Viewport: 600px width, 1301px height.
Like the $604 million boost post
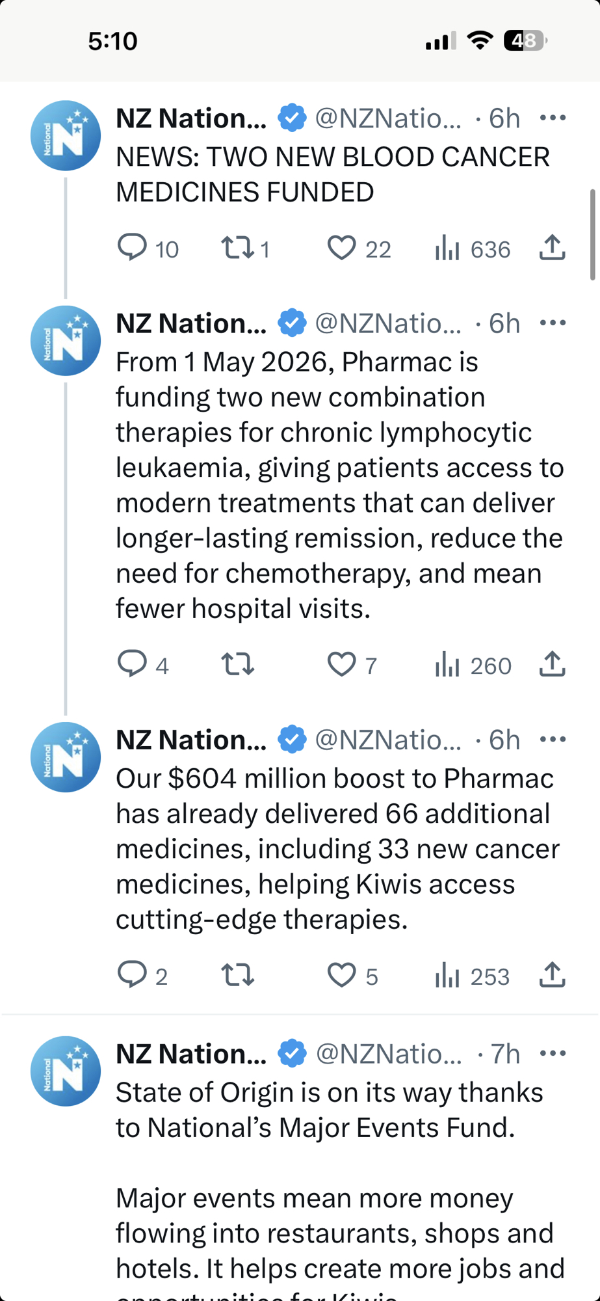341,975
